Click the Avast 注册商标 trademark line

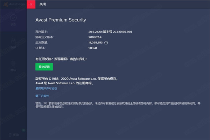click(x=65, y=84)
